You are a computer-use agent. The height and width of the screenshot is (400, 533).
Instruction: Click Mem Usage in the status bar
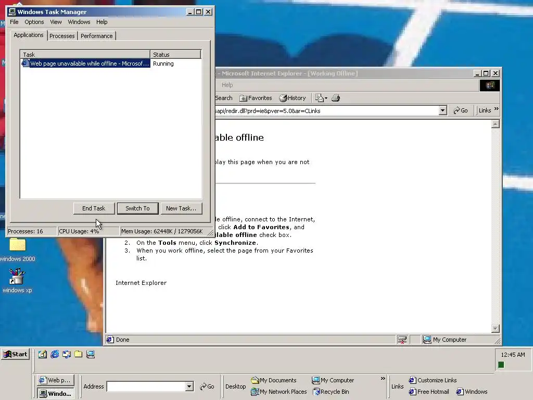pos(162,231)
